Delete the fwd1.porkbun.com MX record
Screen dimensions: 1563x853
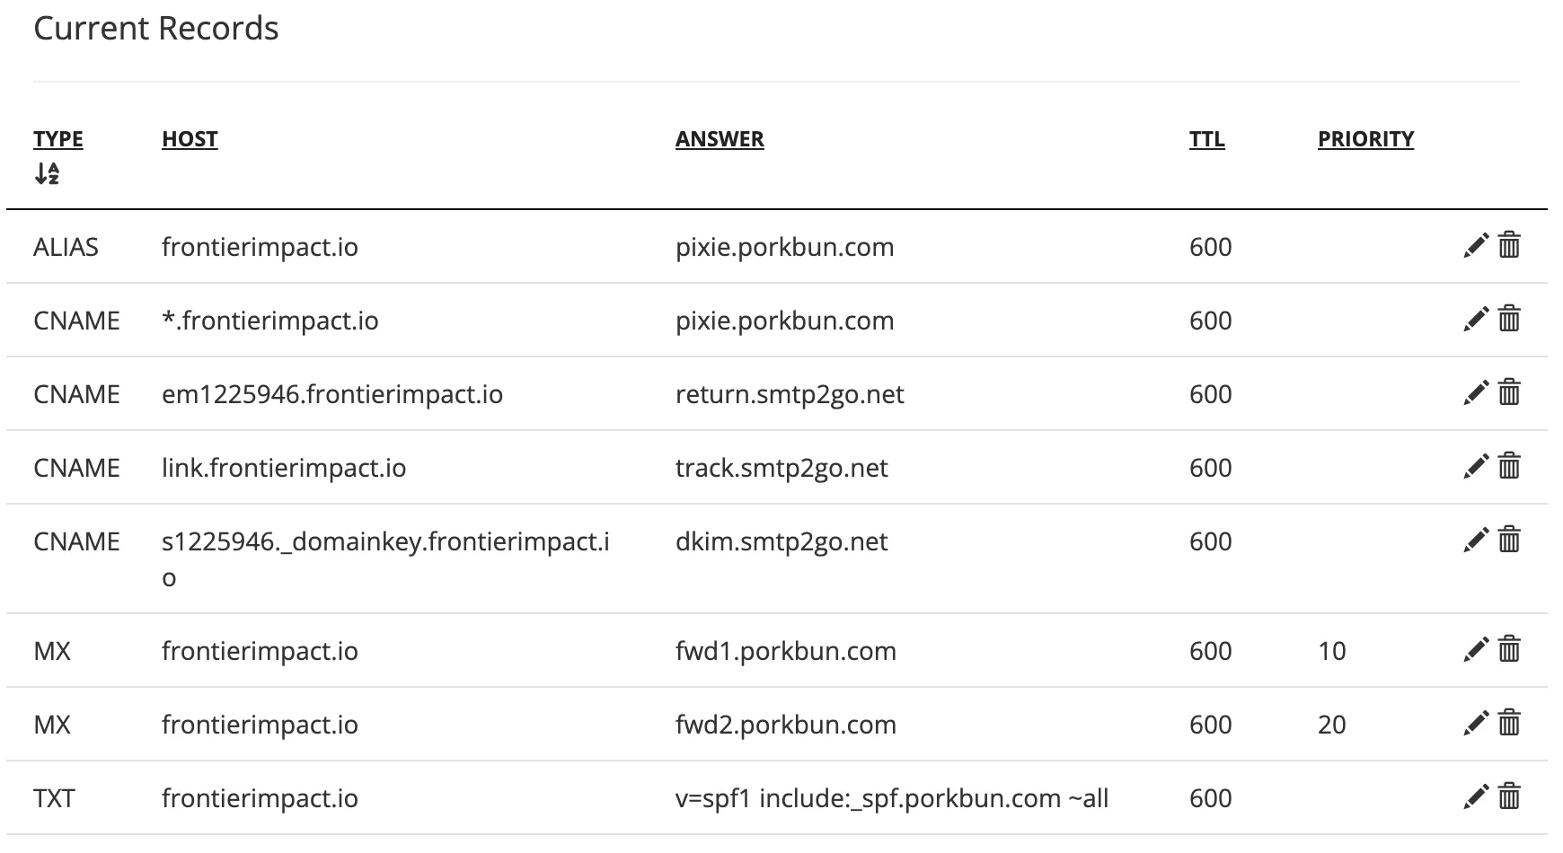[1509, 649]
